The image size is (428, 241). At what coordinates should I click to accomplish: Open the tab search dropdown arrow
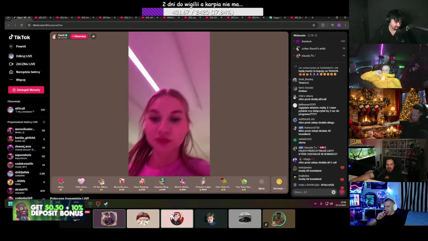point(8,17)
